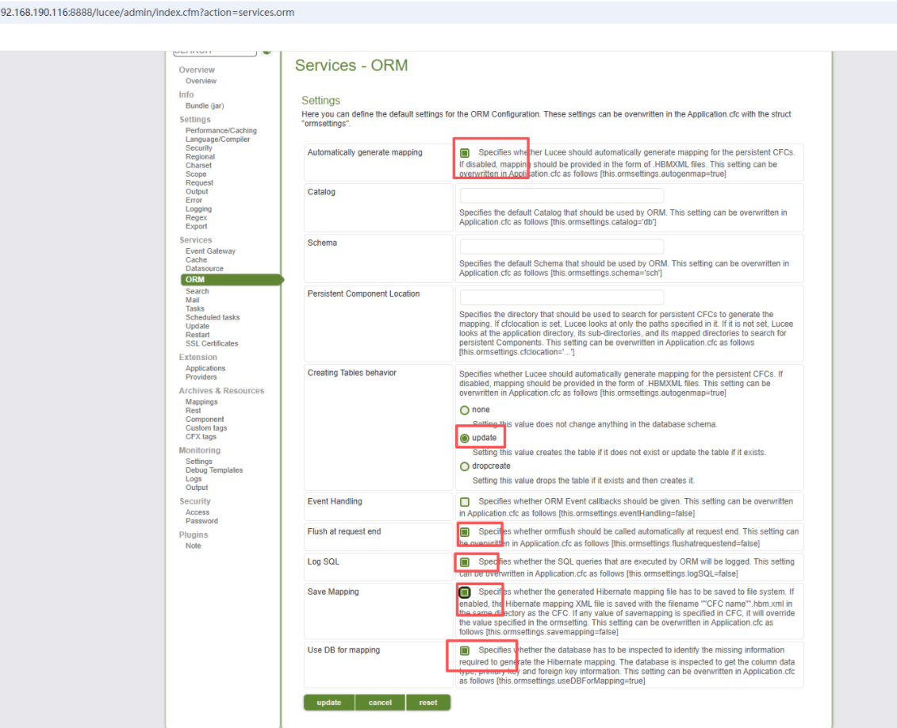Viewport: 897px width, 728px height.
Task: Focus the Persistent Component Location field
Action: (562, 297)
